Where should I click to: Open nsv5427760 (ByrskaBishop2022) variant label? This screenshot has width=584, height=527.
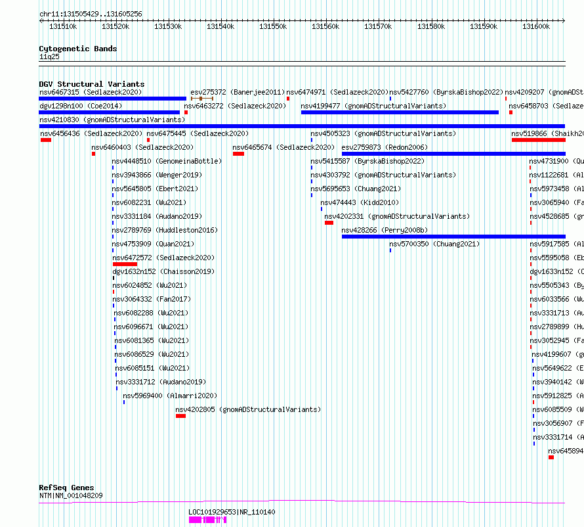click(x=446, y=92)
